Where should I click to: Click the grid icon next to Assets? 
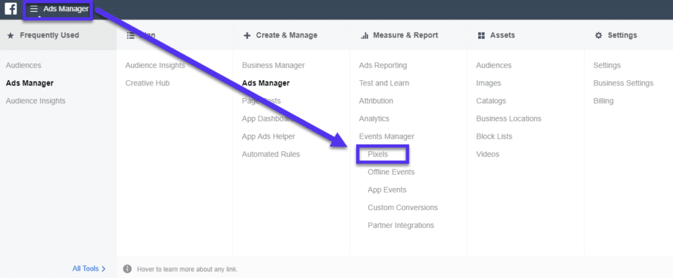(x=481, y=35)
